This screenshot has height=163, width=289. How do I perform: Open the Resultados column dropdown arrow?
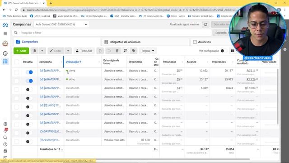pos(182,62)
